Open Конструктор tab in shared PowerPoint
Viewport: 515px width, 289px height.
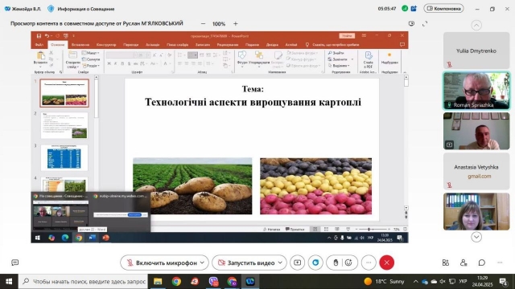point(106,45)
